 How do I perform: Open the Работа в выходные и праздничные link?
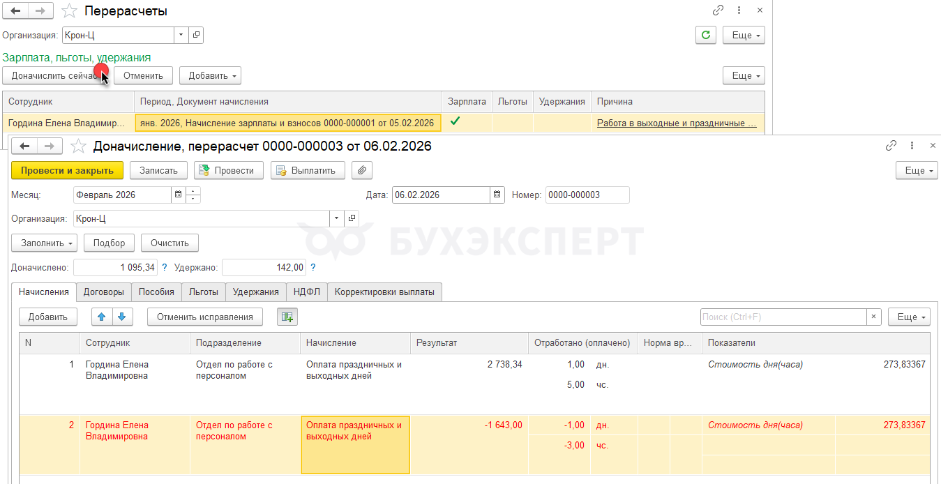676,123
